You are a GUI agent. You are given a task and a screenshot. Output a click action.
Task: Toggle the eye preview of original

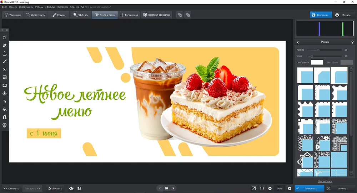pyautogui.click(x=71, y=188)
